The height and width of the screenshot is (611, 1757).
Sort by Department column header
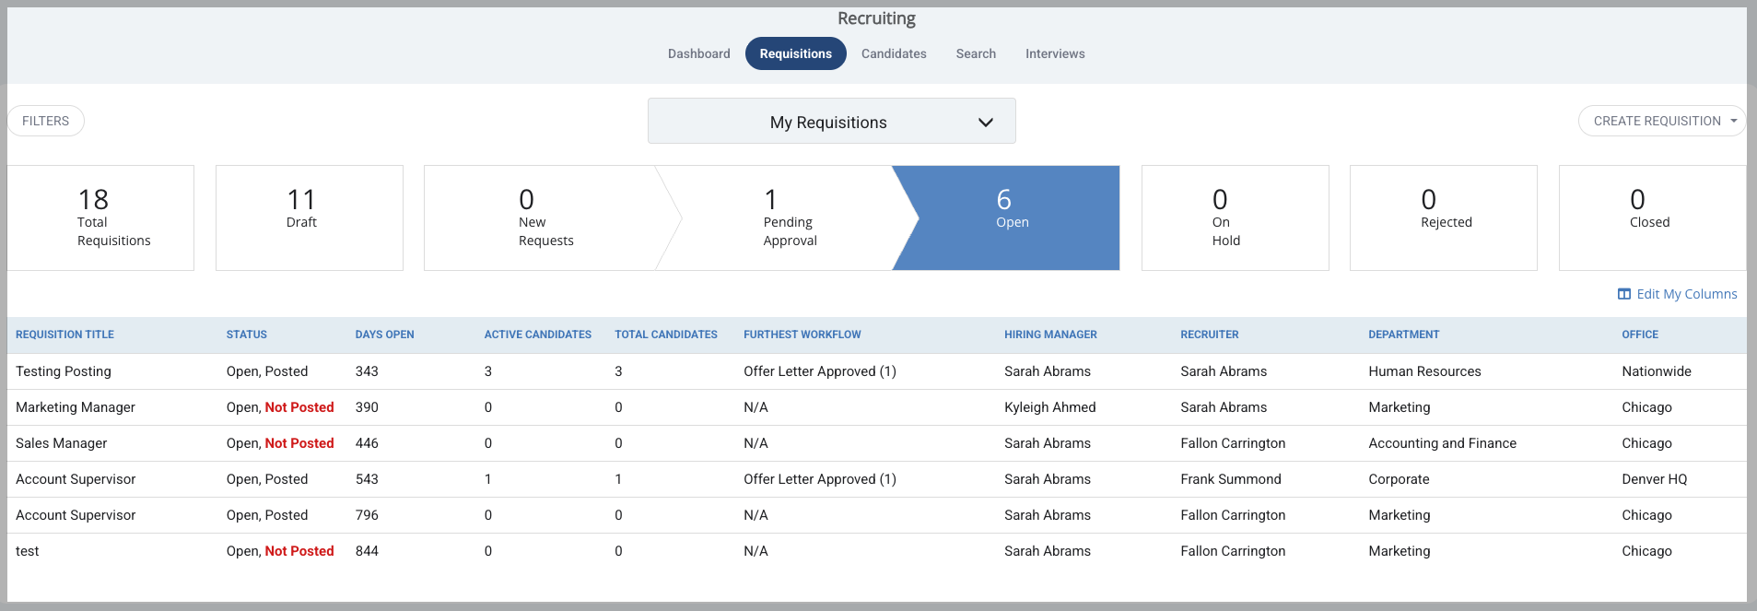(1403, 335)
